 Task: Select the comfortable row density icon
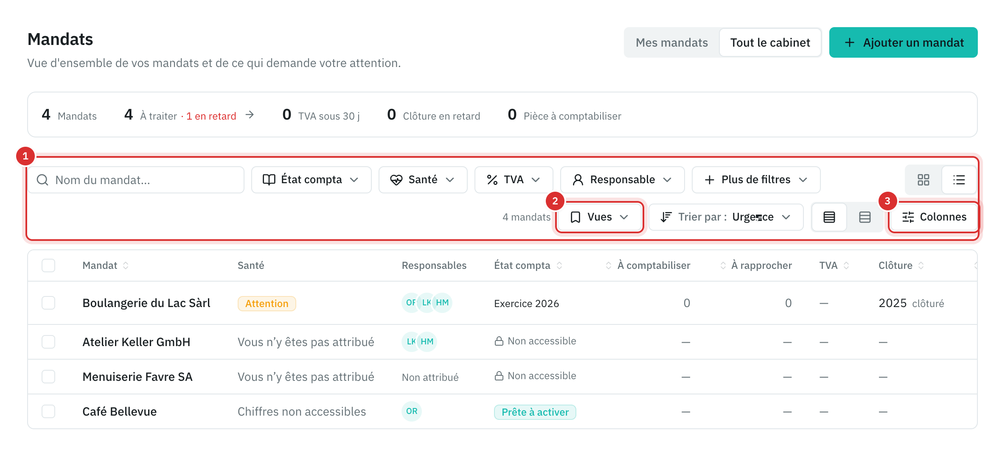(865, 217)
